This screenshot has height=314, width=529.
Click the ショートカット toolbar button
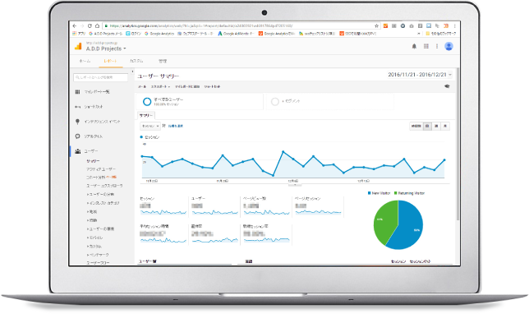pyautogui.click(x=212, y=87)
